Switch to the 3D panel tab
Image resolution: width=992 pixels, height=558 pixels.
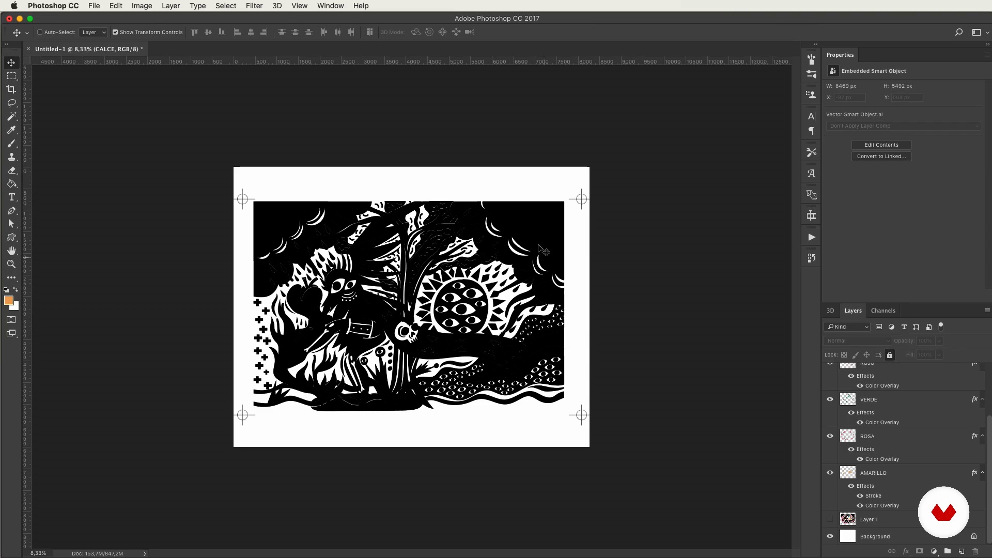click(x=830, y=311)
